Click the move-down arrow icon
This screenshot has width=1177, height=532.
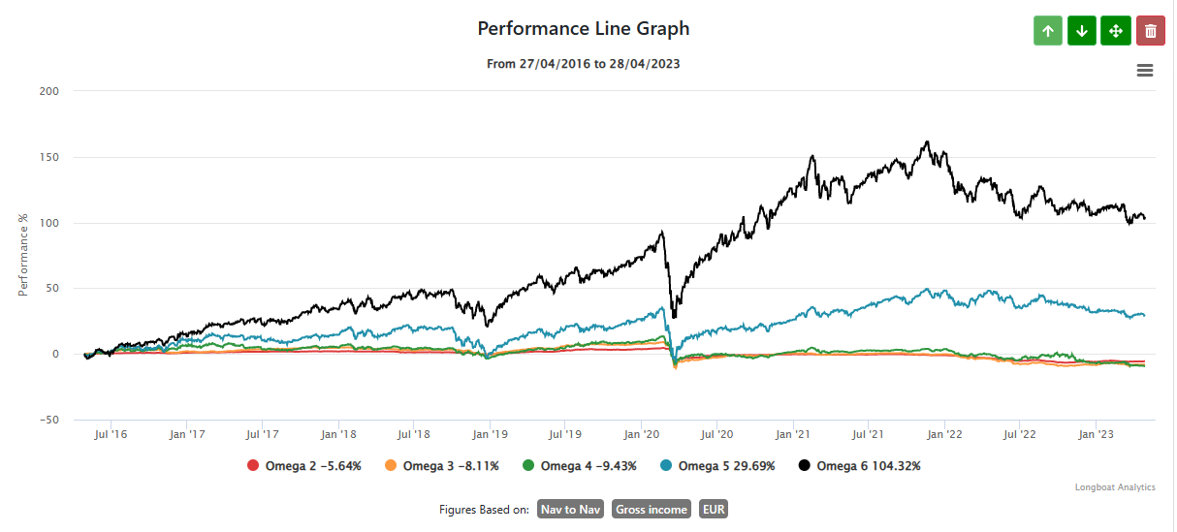[x=1082, y=31]
